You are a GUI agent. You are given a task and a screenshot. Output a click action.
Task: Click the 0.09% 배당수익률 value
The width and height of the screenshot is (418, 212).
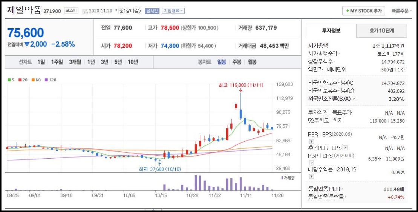click(398, 173)
